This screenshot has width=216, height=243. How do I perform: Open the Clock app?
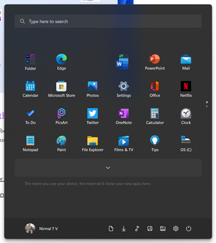click(x=186, y=116)
